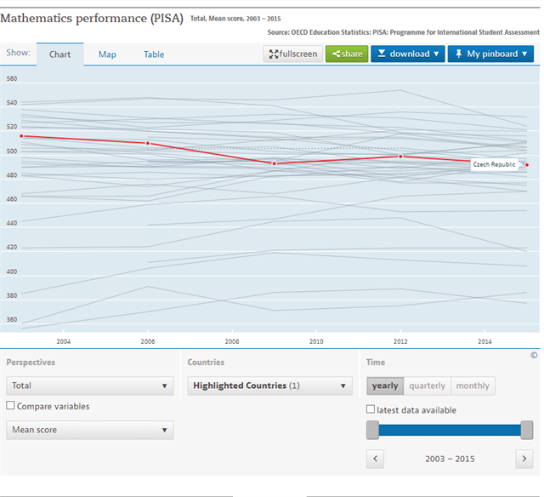Open Highlighted Countries dropdown
Viewport: 544px width, 497px height.
pos(269,386)
